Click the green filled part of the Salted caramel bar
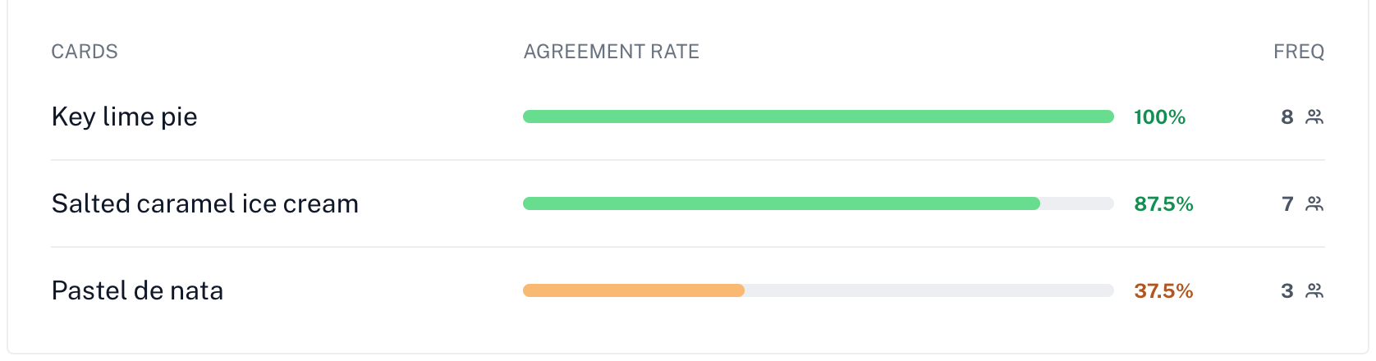 click(x=780, y=203)
